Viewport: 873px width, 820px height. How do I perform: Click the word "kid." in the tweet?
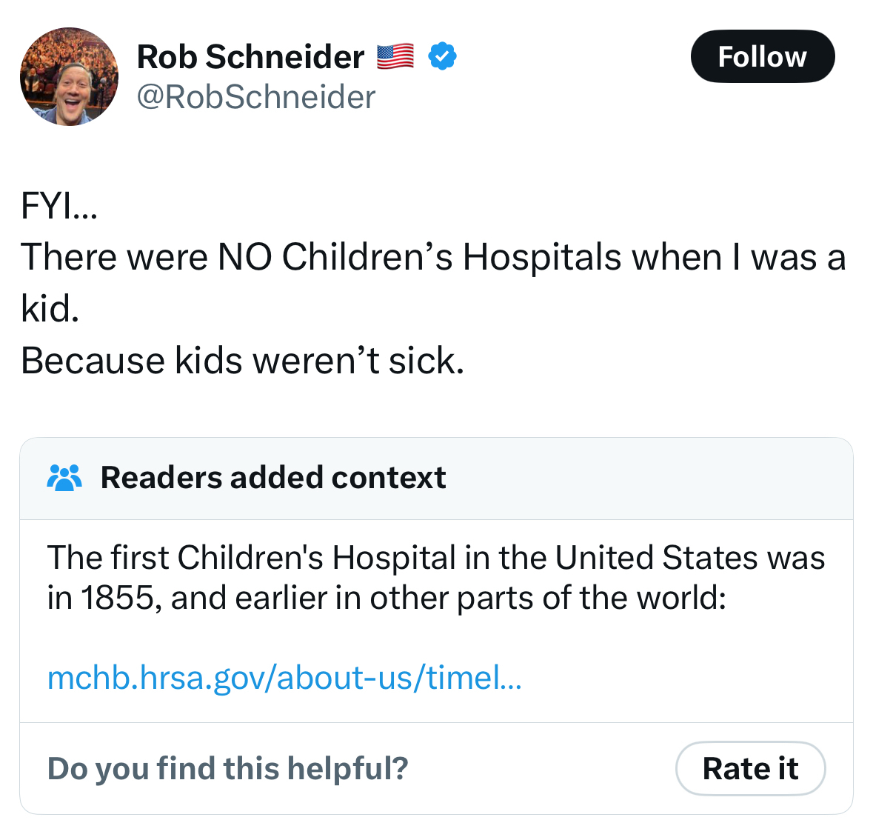coord(50,309)
